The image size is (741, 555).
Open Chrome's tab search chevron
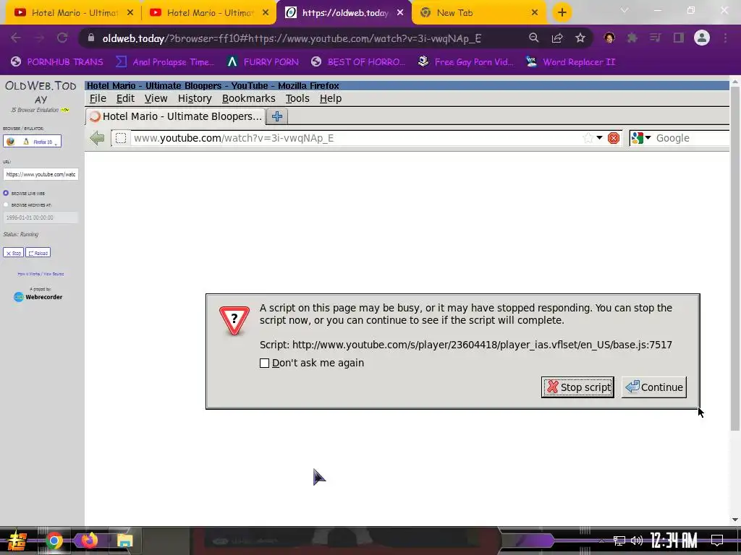624,10
